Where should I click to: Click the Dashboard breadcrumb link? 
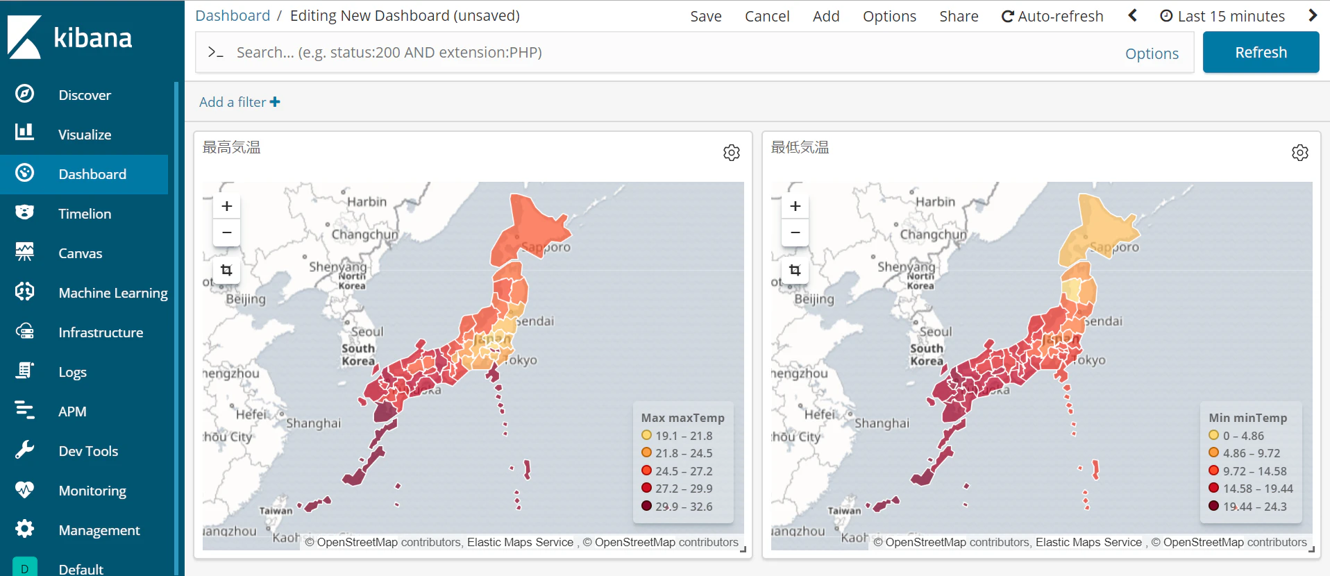pyautogui.click(x=233, y=15)
